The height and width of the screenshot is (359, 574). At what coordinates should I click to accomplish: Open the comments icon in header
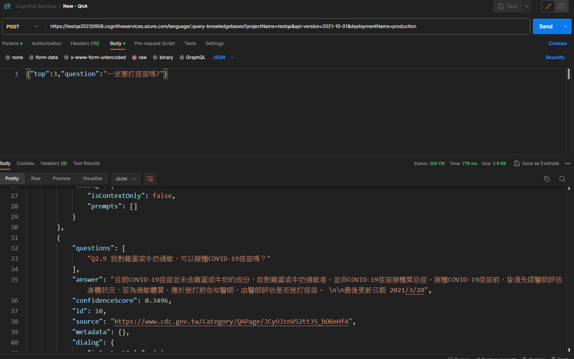[x=561, y=6]
